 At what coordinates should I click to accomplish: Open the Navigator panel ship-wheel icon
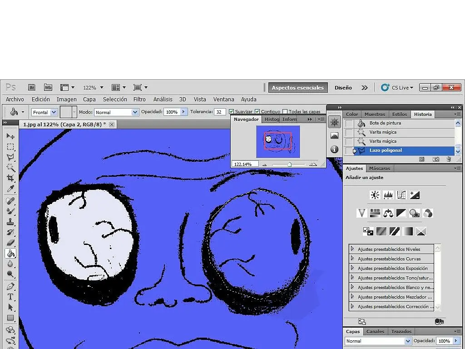click(334, 122)
